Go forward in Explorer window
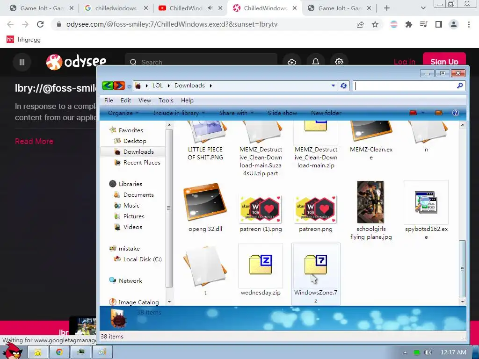This screenshot has height=359, width=479. point(119,86)
